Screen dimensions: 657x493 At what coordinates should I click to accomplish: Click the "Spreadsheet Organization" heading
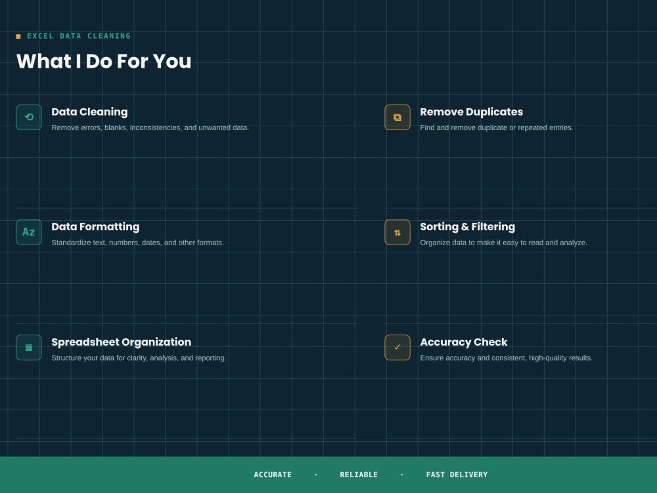point(121,342)
